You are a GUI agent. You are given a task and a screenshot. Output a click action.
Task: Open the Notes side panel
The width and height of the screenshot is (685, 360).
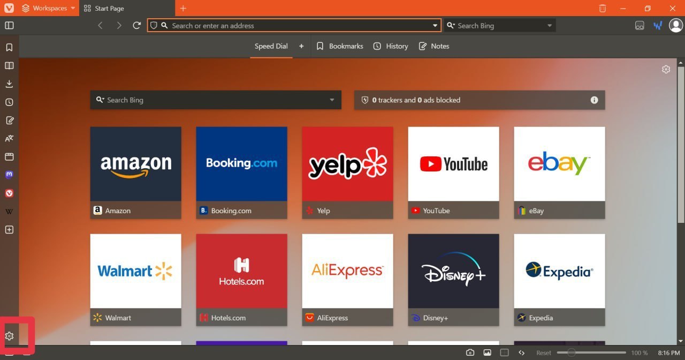coord(9,120)
